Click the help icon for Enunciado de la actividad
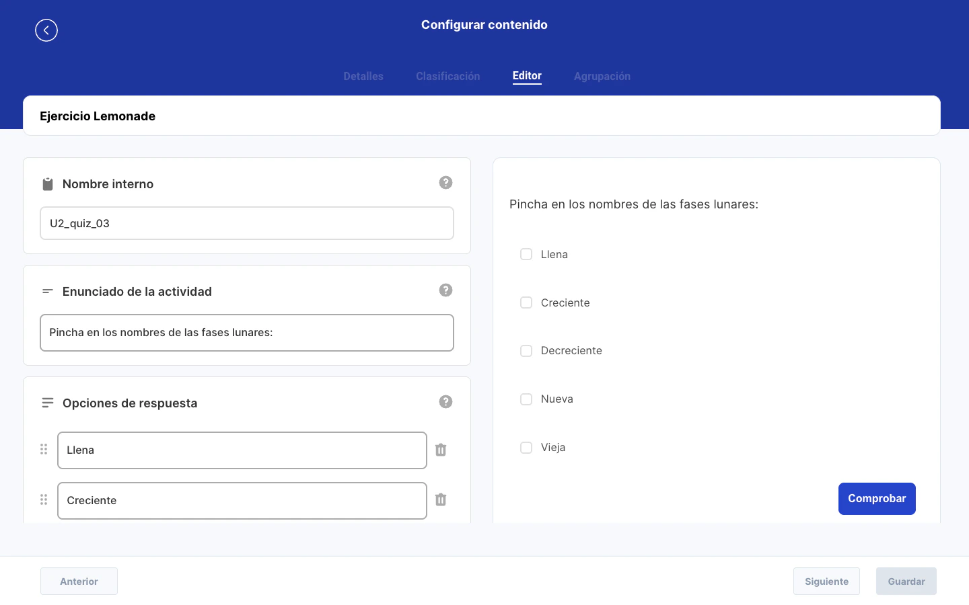This screenshot has width=969, height=605. 445,290
